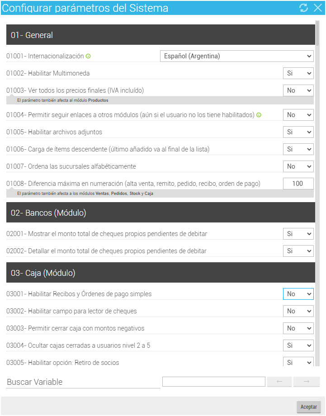Image resolution: width=326 pixels, height=416 pixels.
Task: Open the Habilitar archivos adjuntos dropdown
Action: pyautogui.click(x=298, y=132)
